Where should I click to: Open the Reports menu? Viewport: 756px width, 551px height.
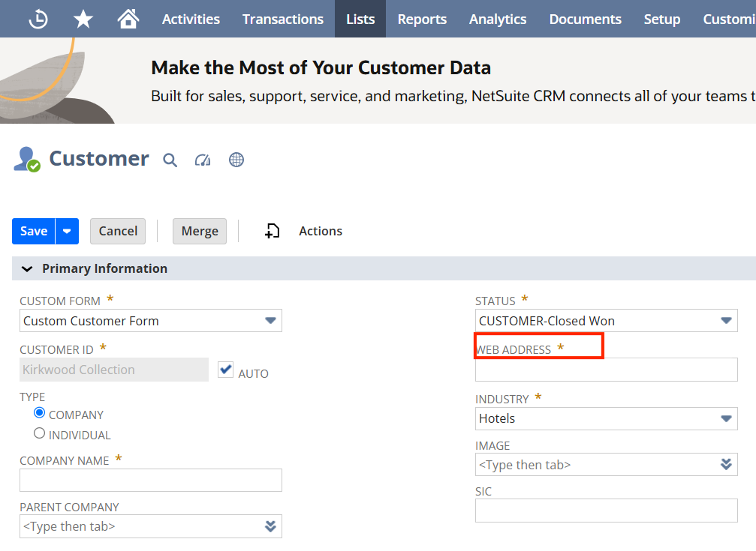(422, 19)
